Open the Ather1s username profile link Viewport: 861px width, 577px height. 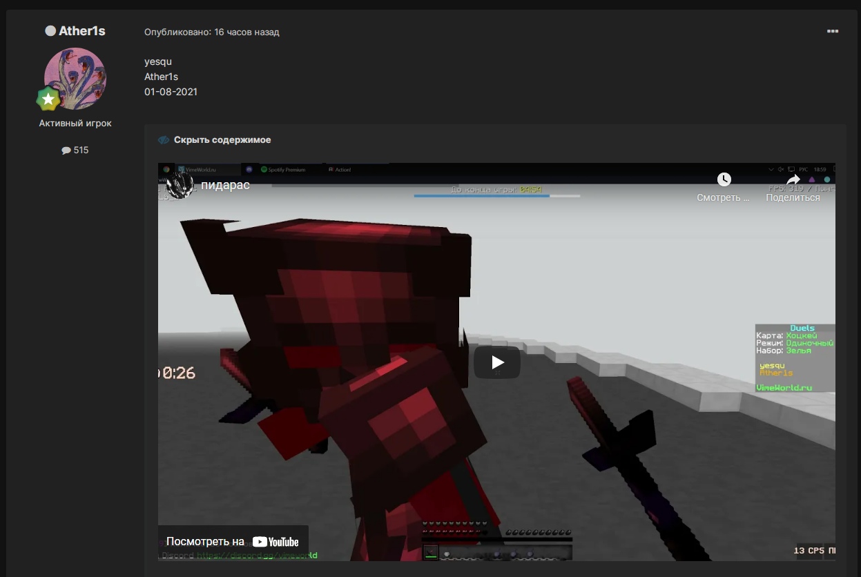click(81, 31)
